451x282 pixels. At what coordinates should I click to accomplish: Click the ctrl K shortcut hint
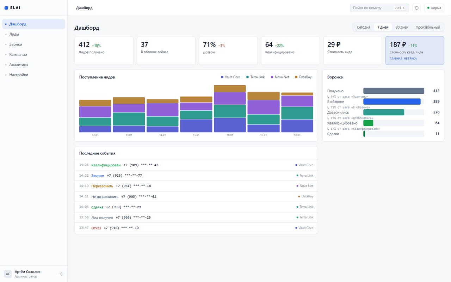point(399,8)
